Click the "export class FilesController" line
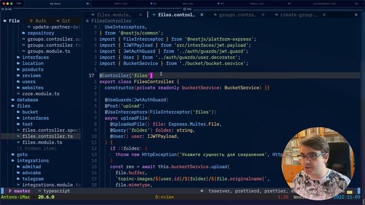 pyautogui.click(x=139, y=81)
